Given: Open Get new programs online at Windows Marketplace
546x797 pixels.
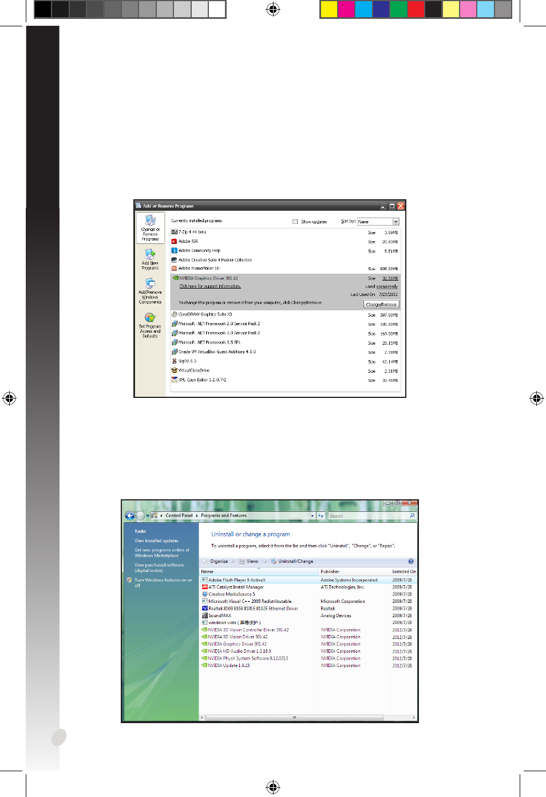Looking at the screenshot, I should (161, 553).
